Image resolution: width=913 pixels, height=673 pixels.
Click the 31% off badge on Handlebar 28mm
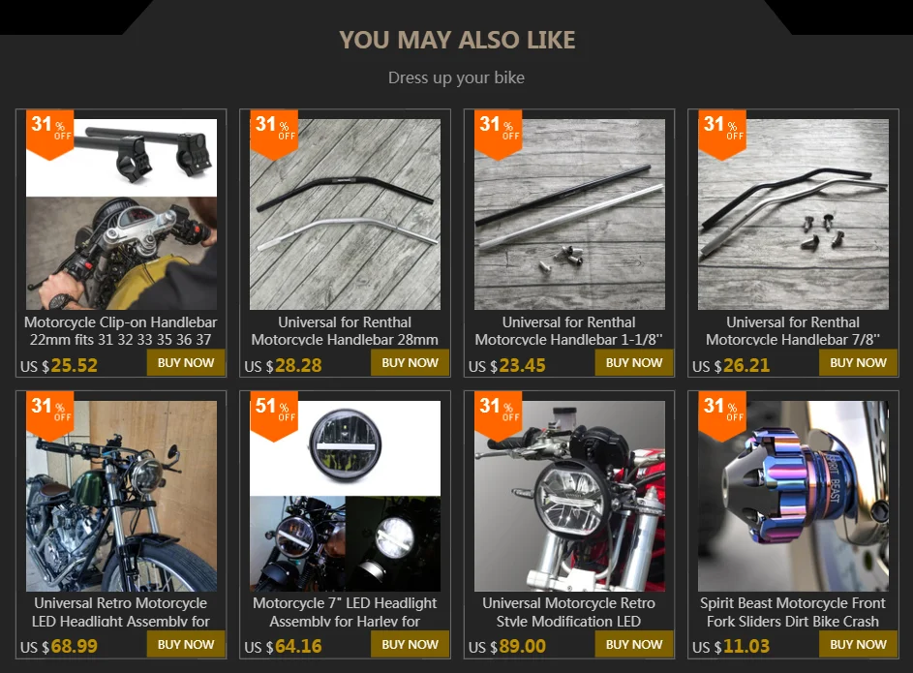tap(274, 134)
